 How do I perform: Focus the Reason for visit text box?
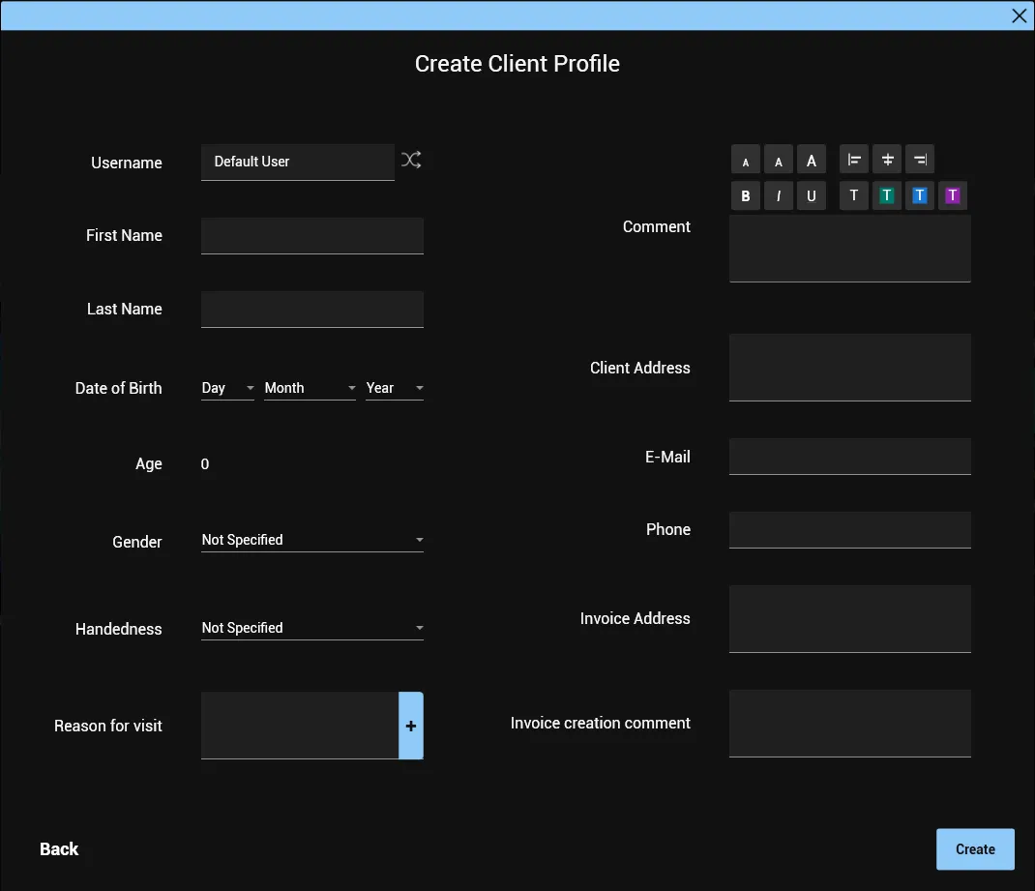(300, 726)
